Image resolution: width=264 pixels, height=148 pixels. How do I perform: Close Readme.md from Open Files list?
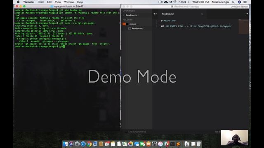(124, 15)
